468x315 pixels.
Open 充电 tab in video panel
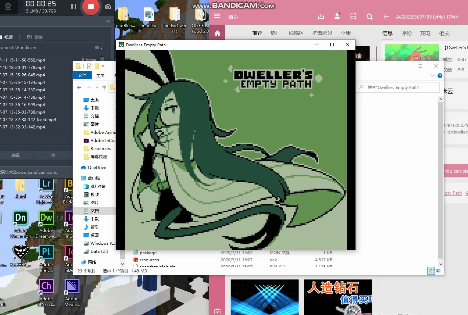425,33
